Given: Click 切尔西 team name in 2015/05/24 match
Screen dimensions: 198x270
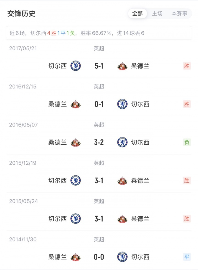Looking at the screenshot, I should (x=57, y=219).
